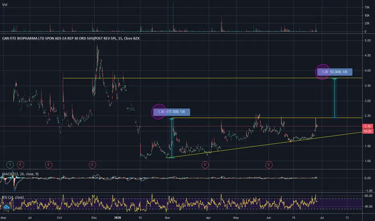
Task: Open the earnings 'E' marker just before Oct
Action: tap(49, 165)
